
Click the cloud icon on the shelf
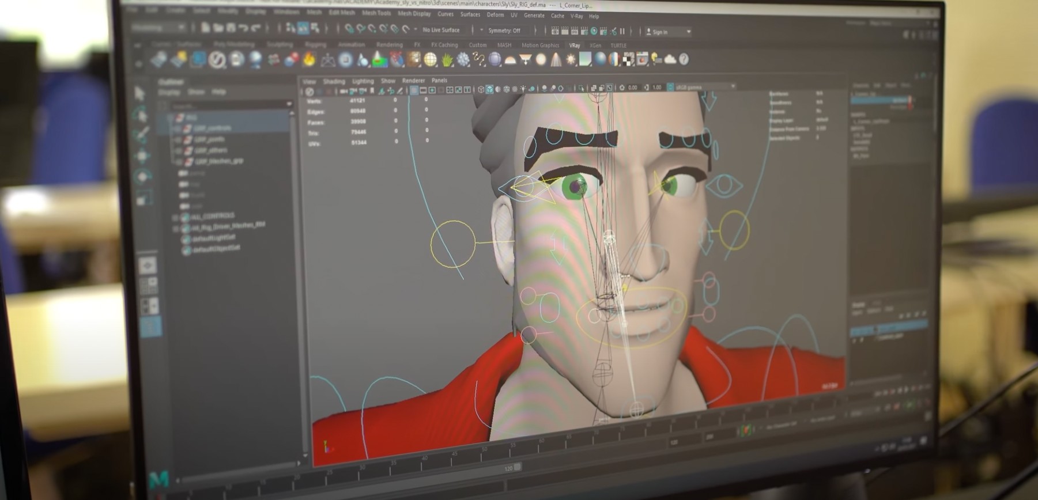tap(670, 59)
